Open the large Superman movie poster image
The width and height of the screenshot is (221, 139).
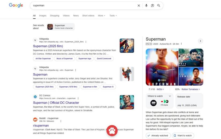pyautogui.click(x=162, y=67)
